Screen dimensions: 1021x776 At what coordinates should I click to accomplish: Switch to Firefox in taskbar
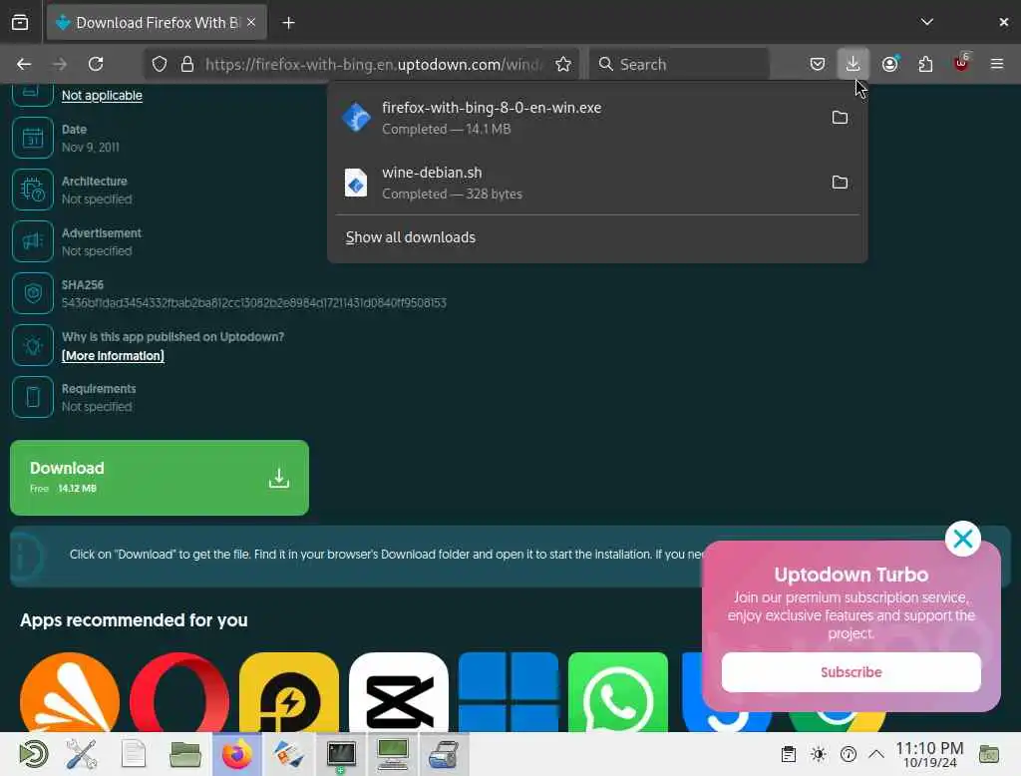tap(237, 754)
